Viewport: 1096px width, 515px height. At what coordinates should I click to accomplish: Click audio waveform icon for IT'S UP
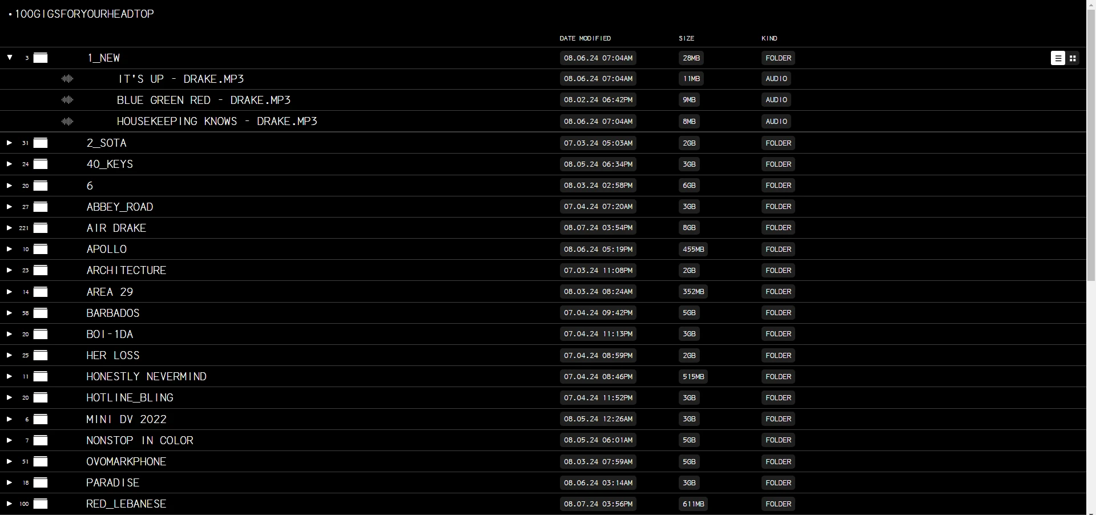67,79
